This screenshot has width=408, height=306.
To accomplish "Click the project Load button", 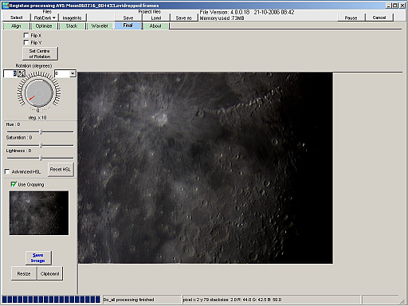I will [156, 18].
